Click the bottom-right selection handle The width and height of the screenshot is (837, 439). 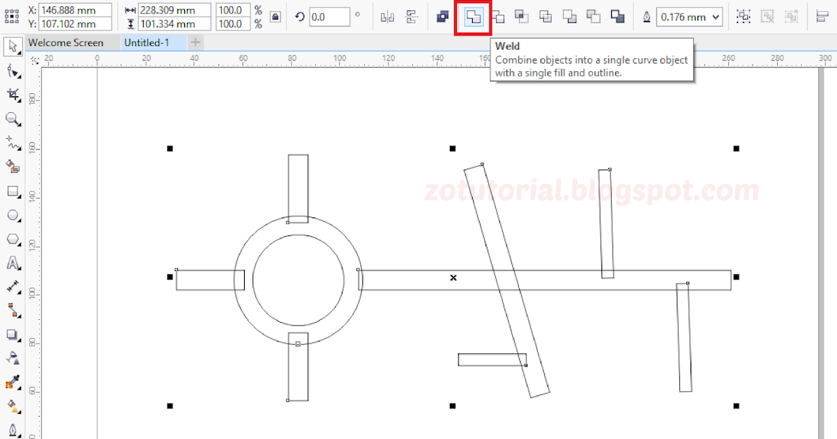(736, 406)
